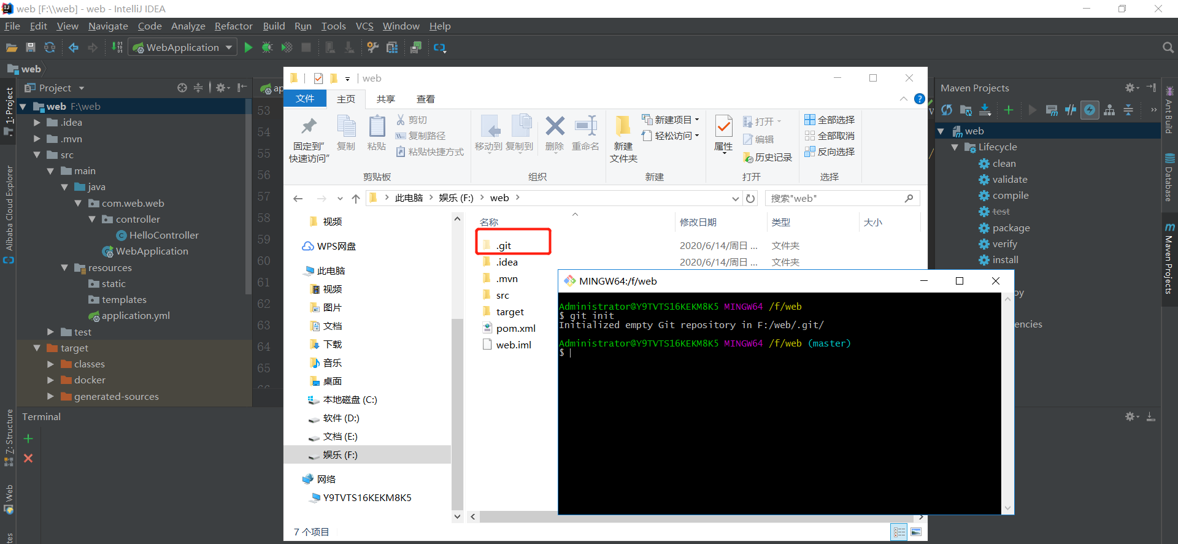Start debugging with the green bug icon
This screenshot has width=1178, height=544.
pos(268,47)
